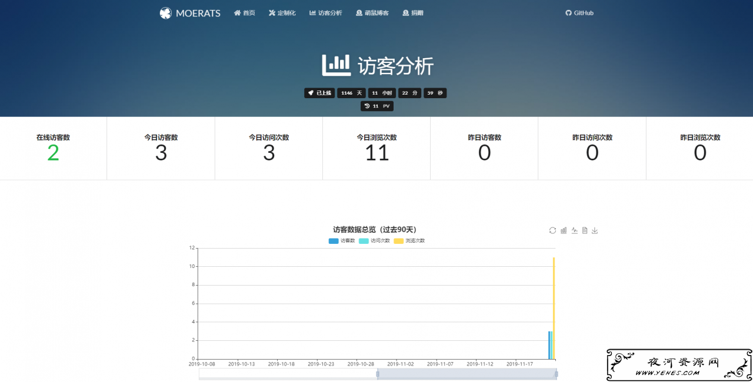The image size is (753, 382).
Task: Click the 今日浏览次数 value 11
Action: [x=377, y=153]
